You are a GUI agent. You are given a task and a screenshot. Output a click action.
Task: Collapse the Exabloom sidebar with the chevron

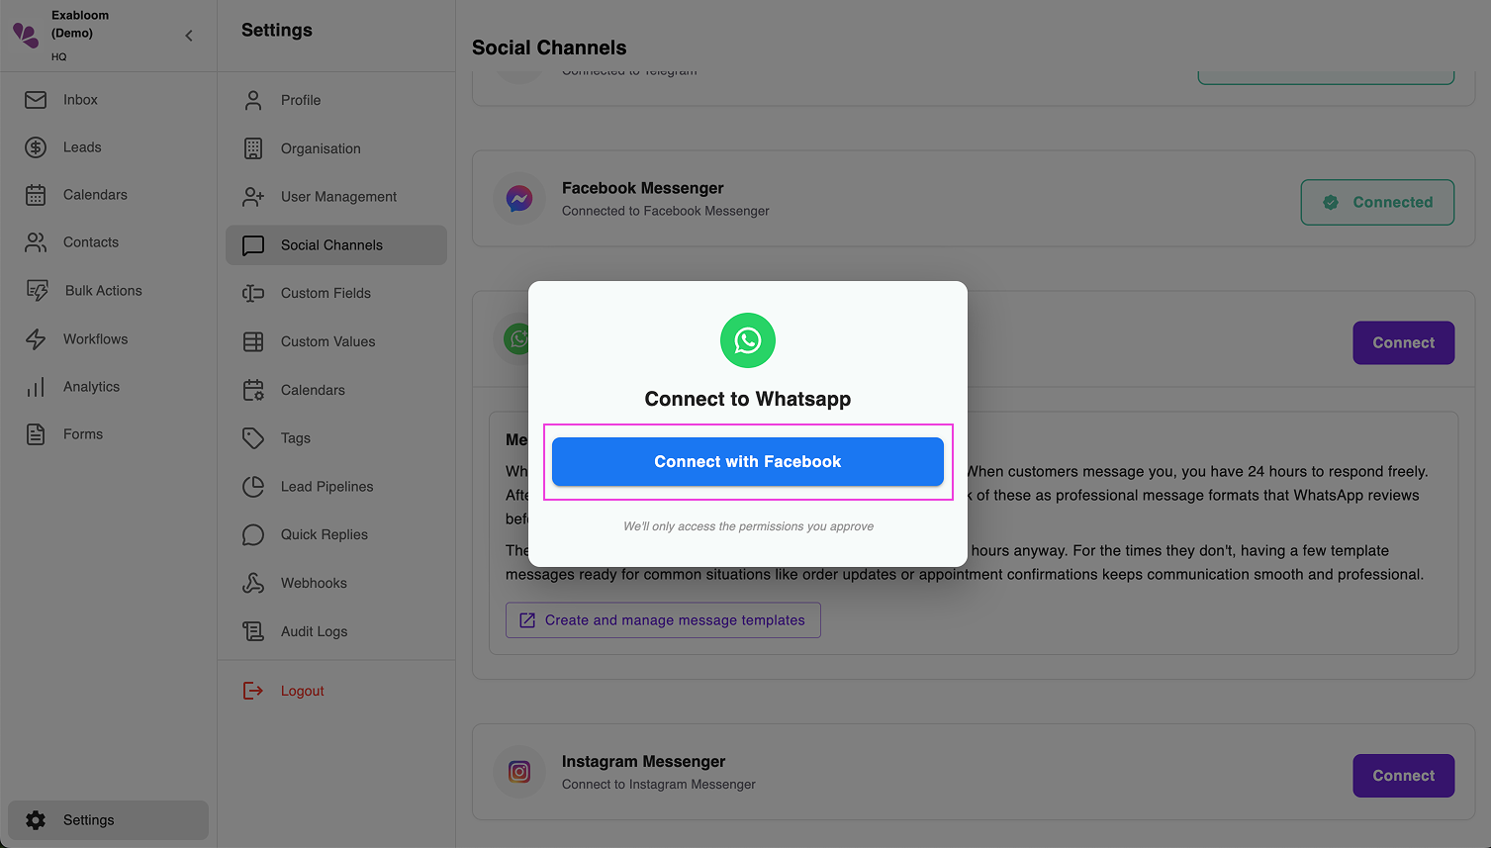pyautogui.click(x=188, y=35)
